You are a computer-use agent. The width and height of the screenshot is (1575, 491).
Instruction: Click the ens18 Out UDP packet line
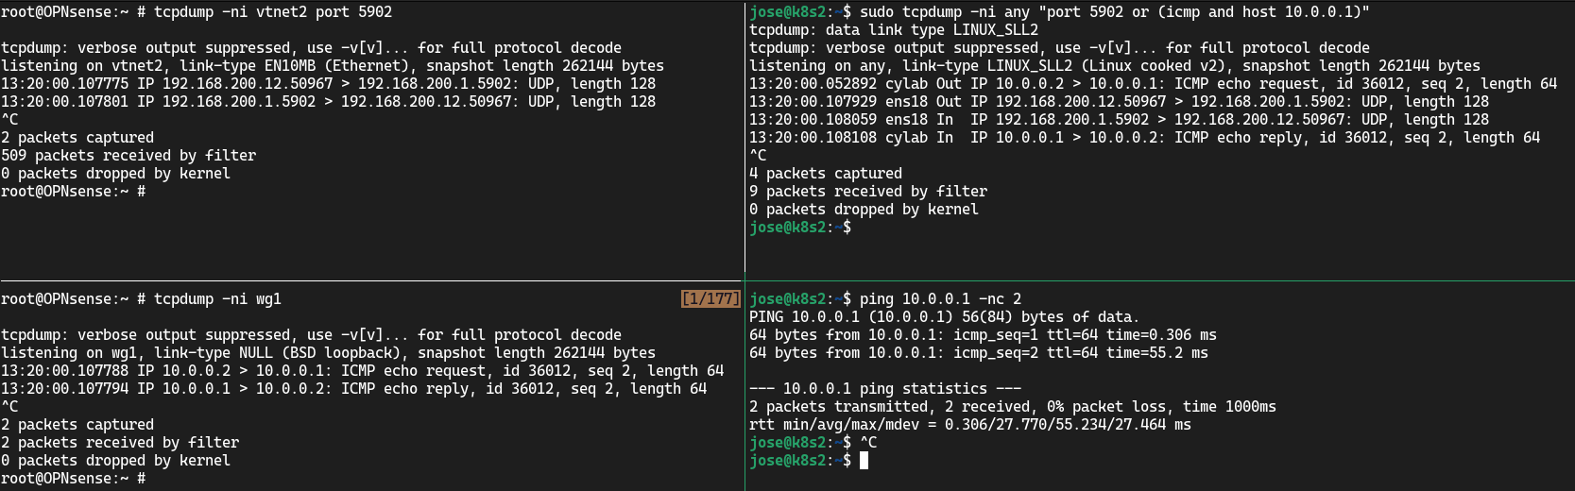(1119, 102)
